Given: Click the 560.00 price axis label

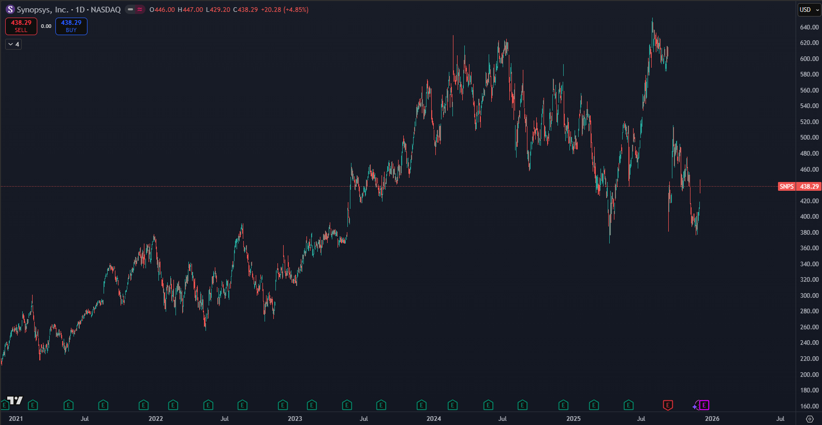Looking at the screenshot, I should (x=809, y=90).
